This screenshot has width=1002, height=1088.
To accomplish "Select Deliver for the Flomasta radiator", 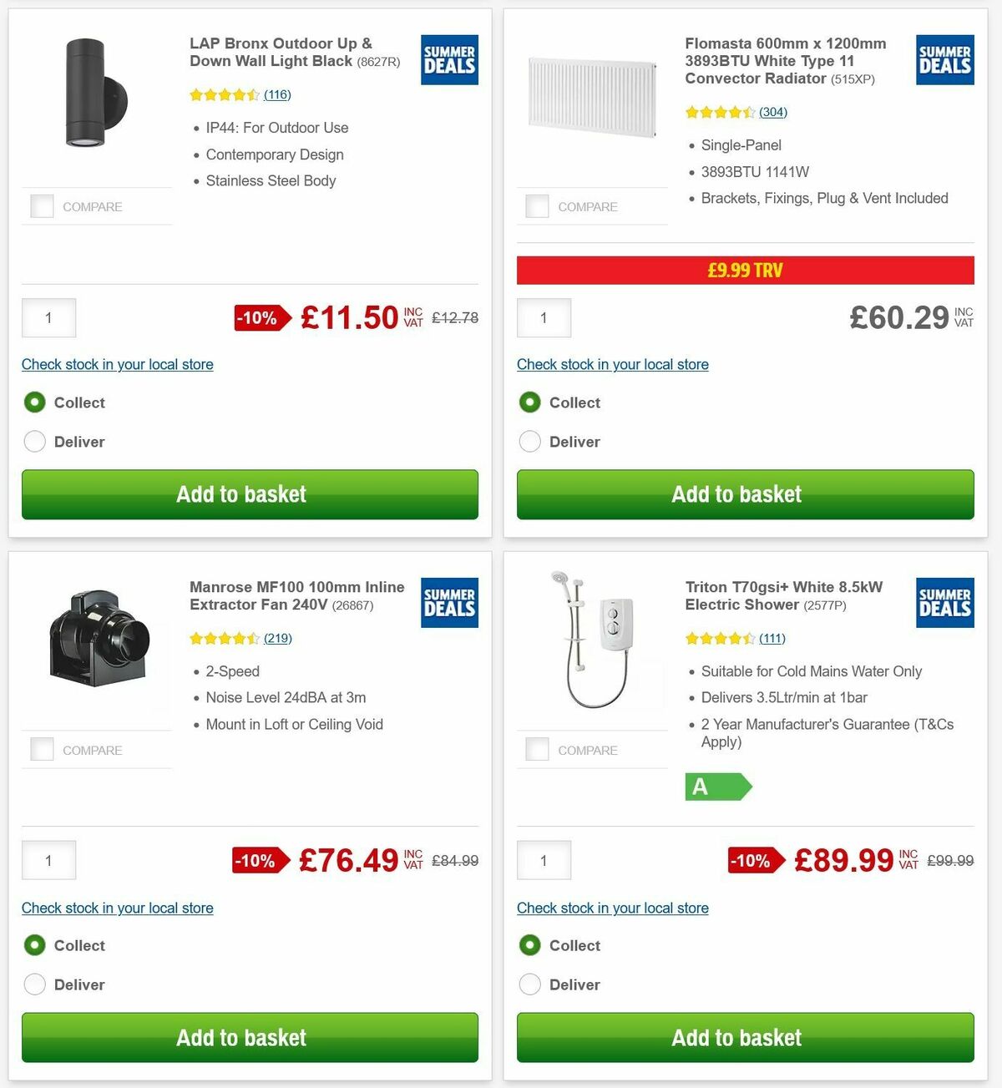I will pyautogui.click(x=530, y=442).
